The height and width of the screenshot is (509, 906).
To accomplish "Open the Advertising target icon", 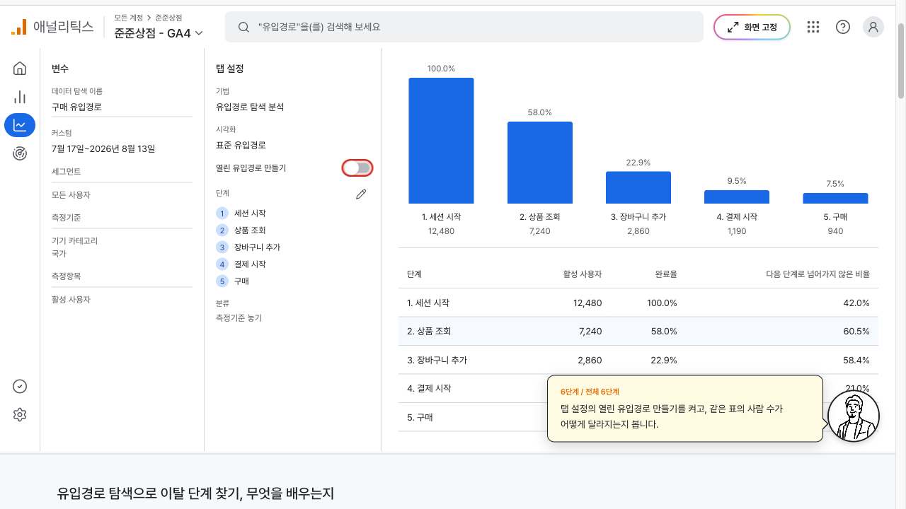I will [20, 153].
